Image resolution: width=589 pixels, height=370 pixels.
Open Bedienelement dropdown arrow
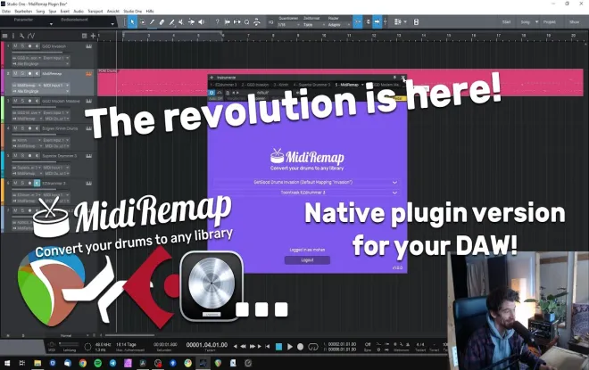pos(112,24)
